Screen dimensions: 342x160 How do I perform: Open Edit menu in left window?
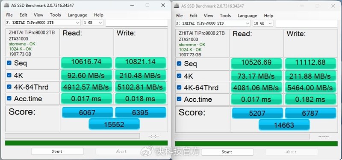click(24, 15)
